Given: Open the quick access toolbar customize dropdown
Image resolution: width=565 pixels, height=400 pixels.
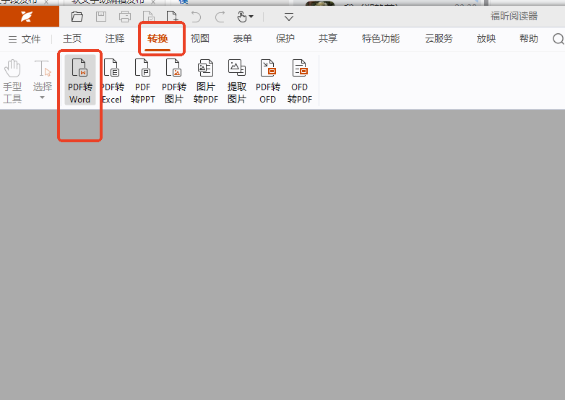Looking at the screenshot, I should [x=289, y=17].
